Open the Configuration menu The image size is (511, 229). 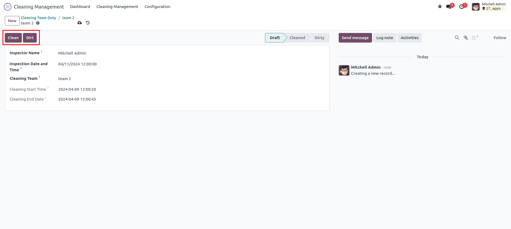[157, 7]
